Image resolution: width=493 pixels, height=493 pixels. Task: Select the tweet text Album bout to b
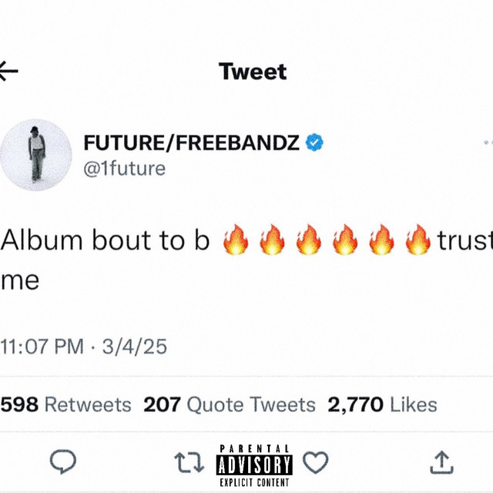105,240
